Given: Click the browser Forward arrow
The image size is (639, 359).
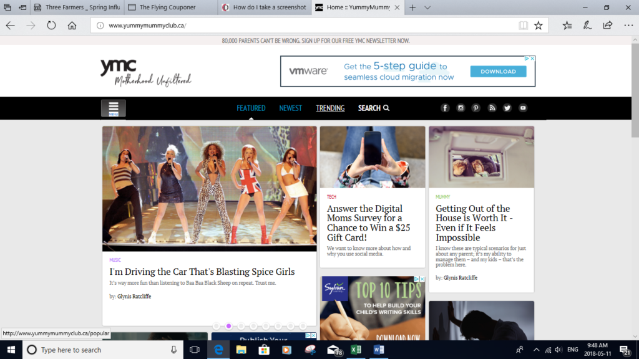Looking at the screenshot, I should point(31,25).
